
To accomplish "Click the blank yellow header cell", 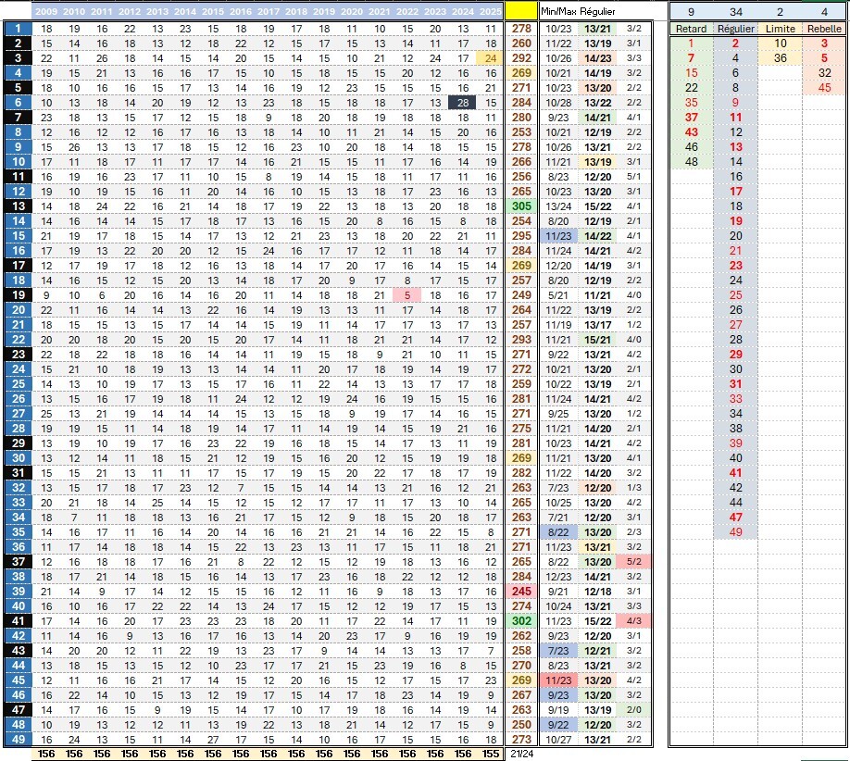I will click(x=522, y=11).
